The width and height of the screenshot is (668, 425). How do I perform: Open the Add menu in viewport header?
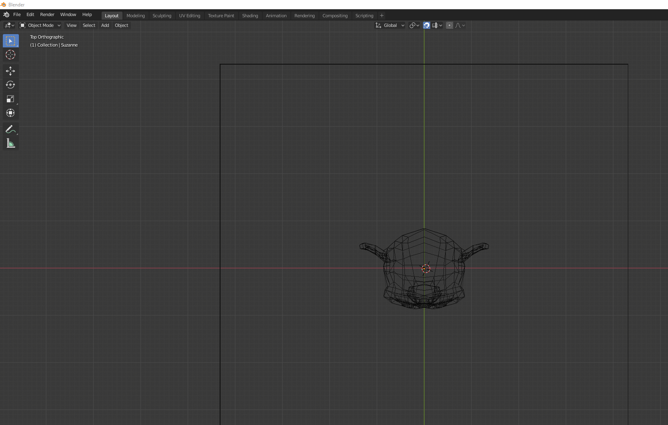click(105, 25)
